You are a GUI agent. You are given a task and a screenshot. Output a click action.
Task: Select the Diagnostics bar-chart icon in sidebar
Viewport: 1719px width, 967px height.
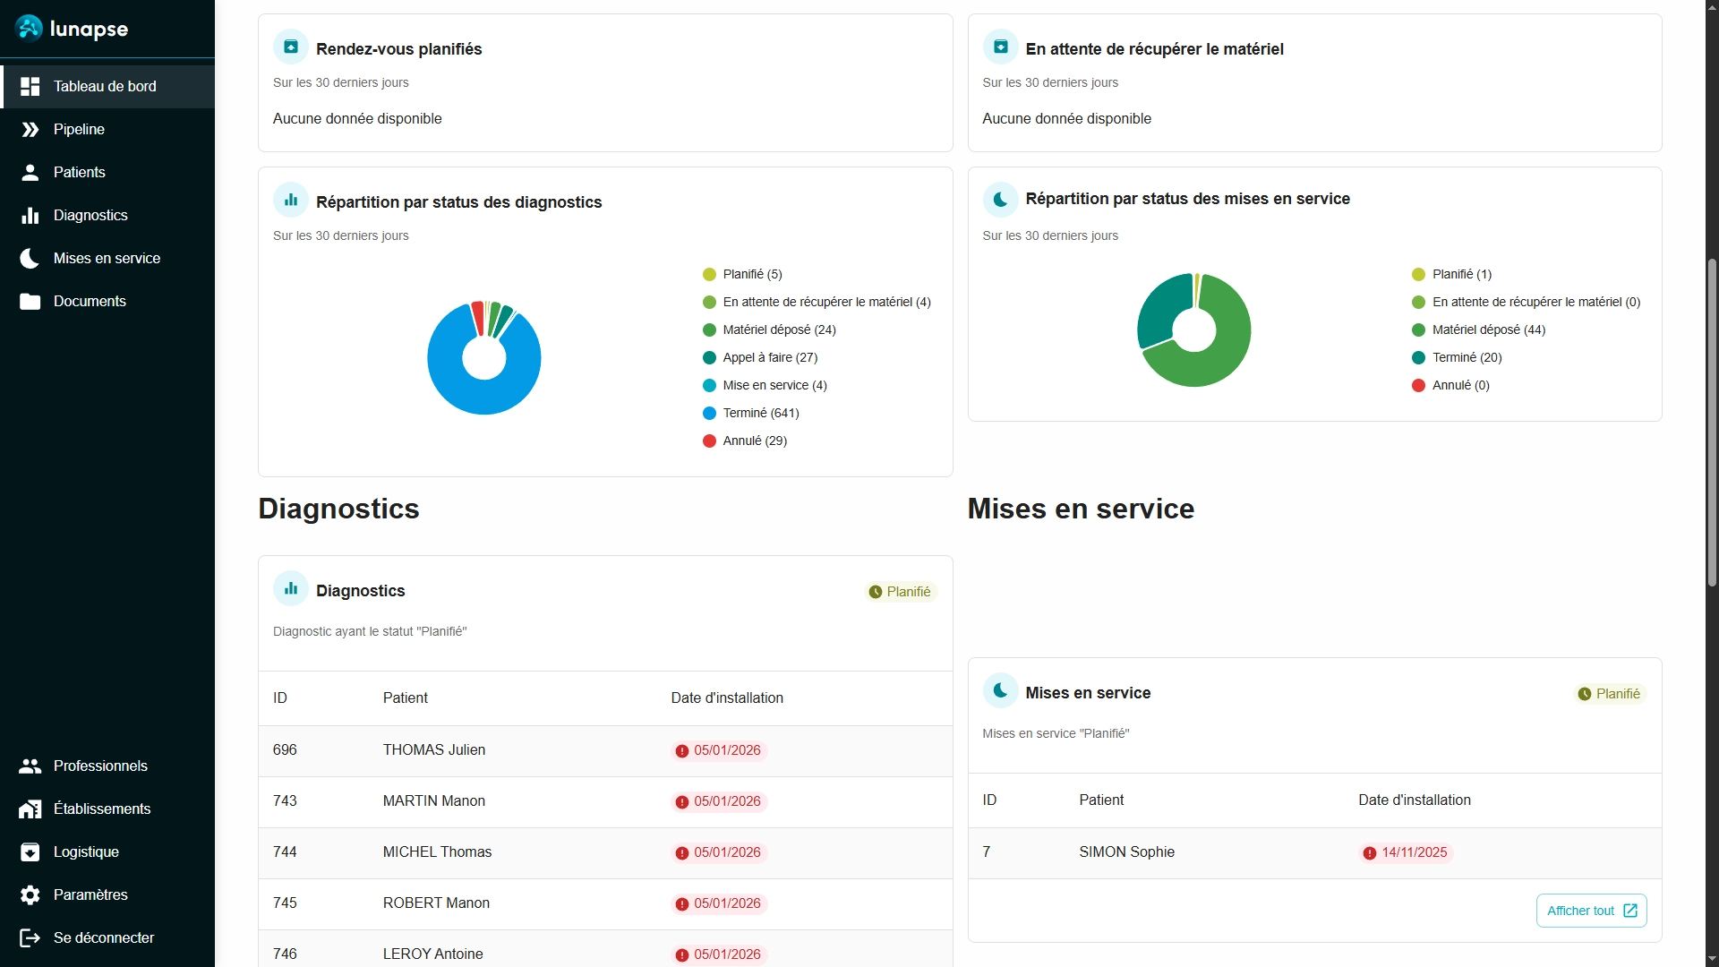30,215
